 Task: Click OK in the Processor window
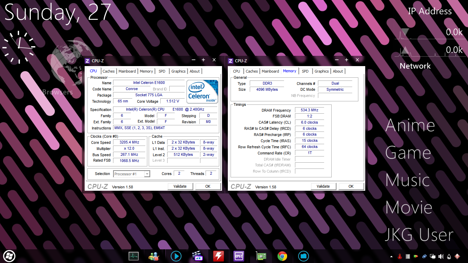click(208, 186)
